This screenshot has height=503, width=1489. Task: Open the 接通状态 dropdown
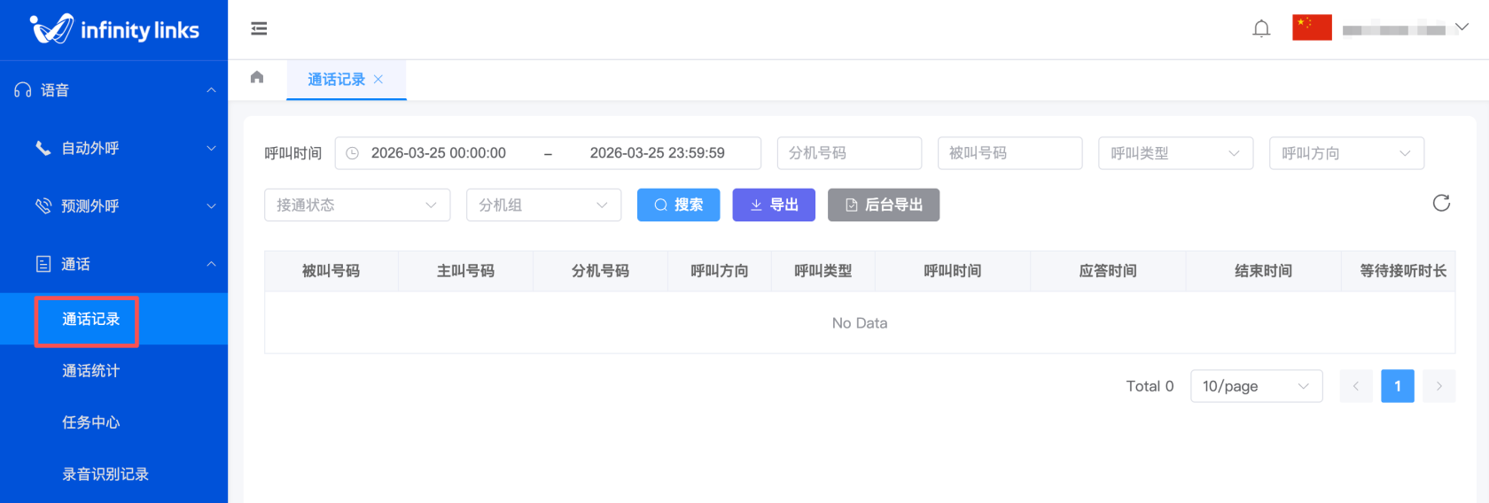click(357, 205)
